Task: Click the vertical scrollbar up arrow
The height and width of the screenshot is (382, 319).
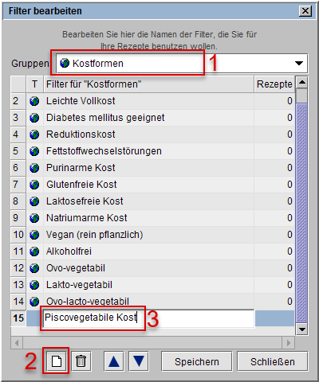Action: coord(302,82)
